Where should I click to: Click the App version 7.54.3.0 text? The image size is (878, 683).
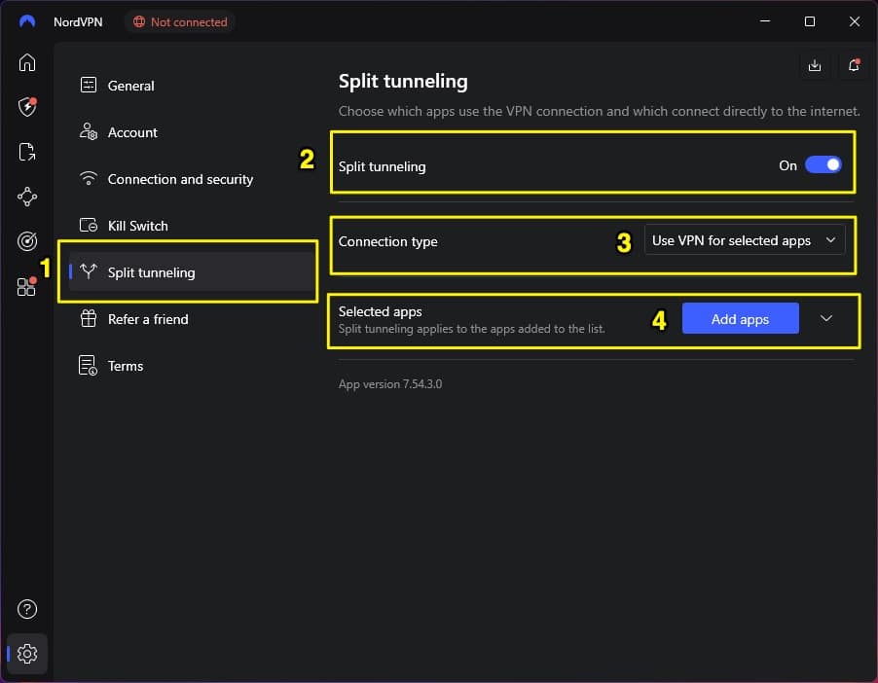click(x=390, y=384)
